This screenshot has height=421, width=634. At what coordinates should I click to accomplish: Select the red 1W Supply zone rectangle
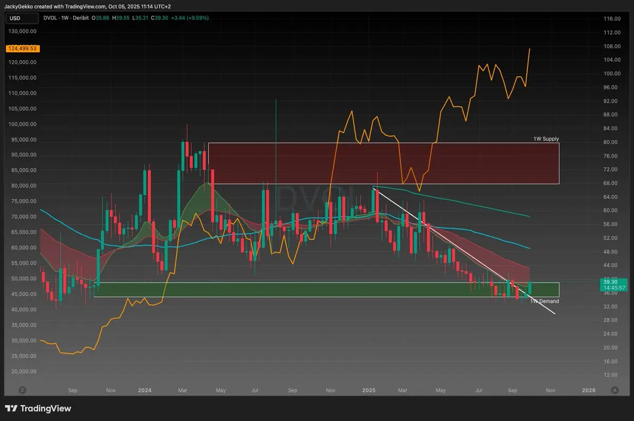[x=384, y=164]
